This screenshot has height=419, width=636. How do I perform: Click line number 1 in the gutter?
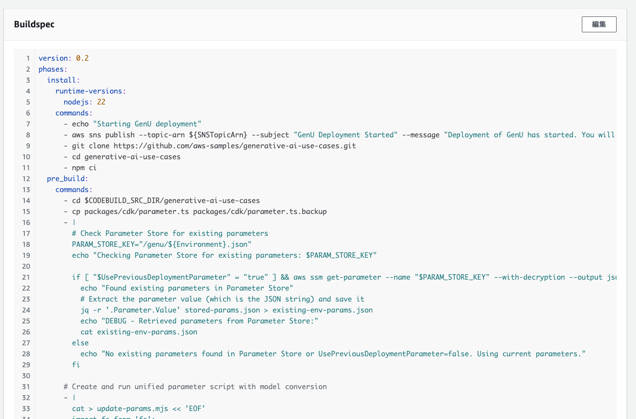coord(28,58)
